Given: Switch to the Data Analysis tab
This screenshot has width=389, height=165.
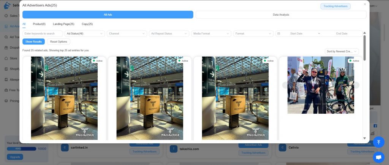Looking at the screenshot, I should [x=281, y=15].
